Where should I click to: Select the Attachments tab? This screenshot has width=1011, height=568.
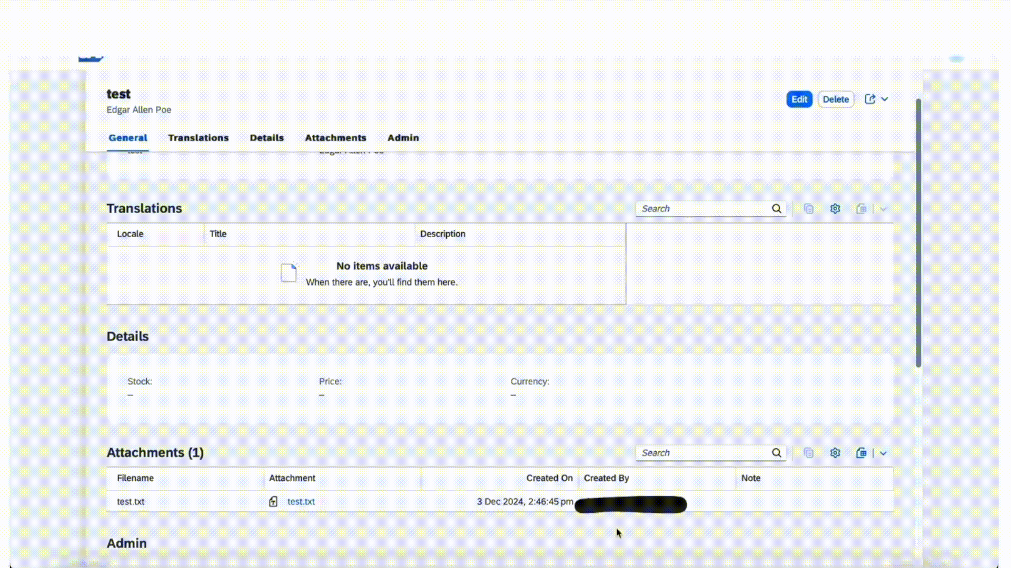tap(335, 138)
